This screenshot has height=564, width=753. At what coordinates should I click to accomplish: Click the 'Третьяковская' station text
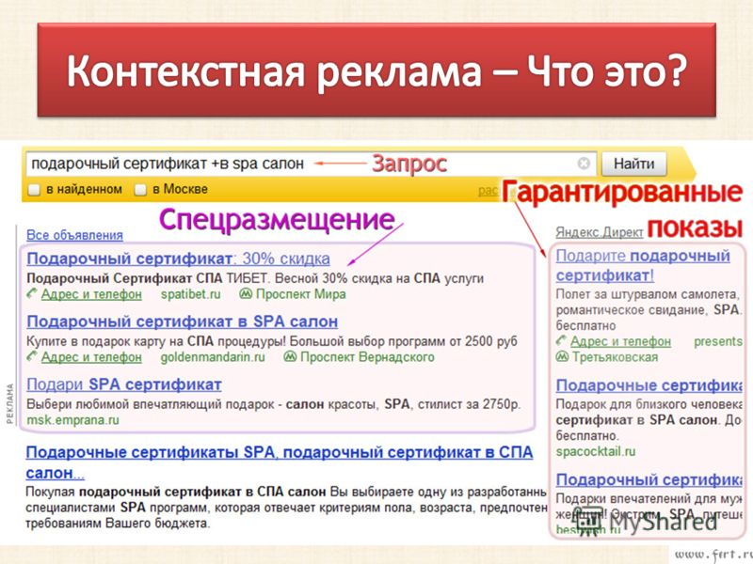point(615,357)
